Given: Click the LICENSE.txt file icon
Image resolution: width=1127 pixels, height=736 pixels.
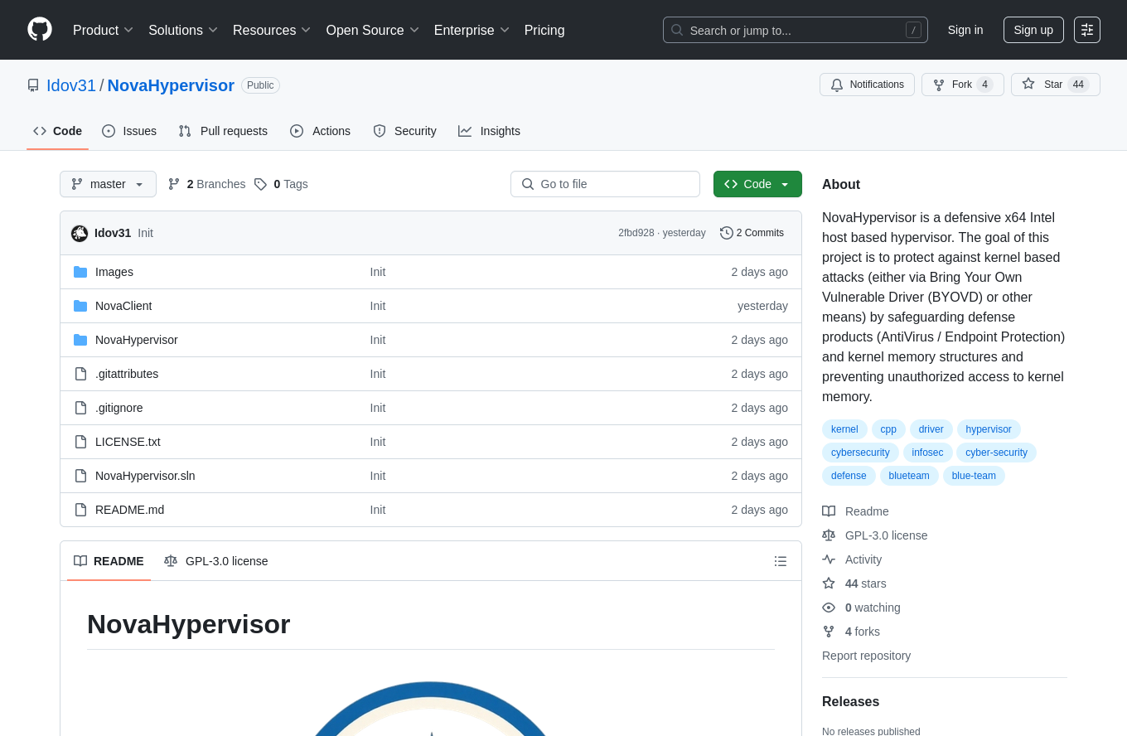Looking at the screenshot, I should click(x=80, y=442).
